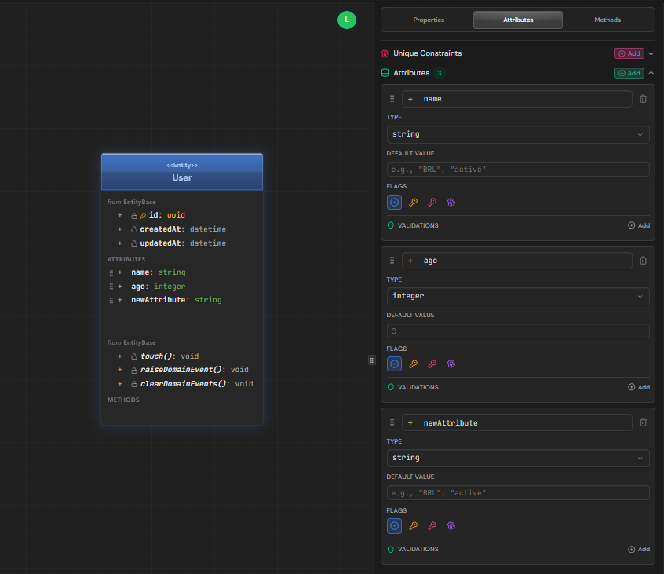Collapse the Attributes section chevron

[651, 73]
